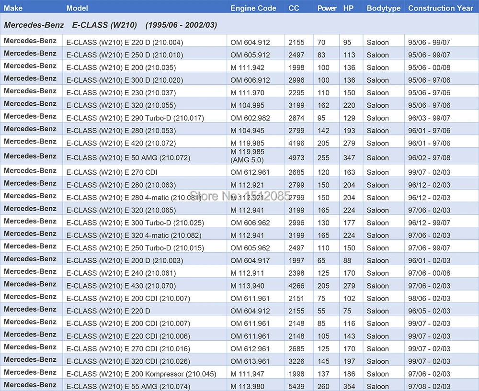This screenshot has width=479, height=391.
Task: Select model E 290 Turbo-D (210.017)
Action: [x=135, y=118]
